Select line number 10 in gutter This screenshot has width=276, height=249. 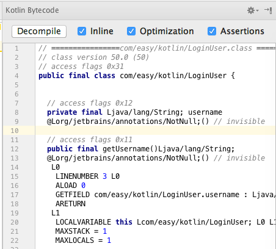click(15, 131)
